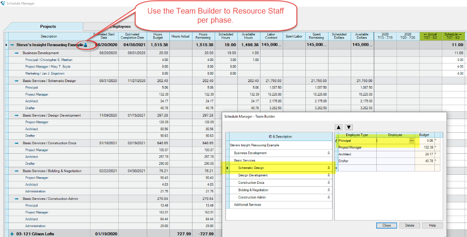Viewport: 467px width, 237px height.
Task: Collapse Basic Services / Construction Docs group
Action: coord(17,143)
